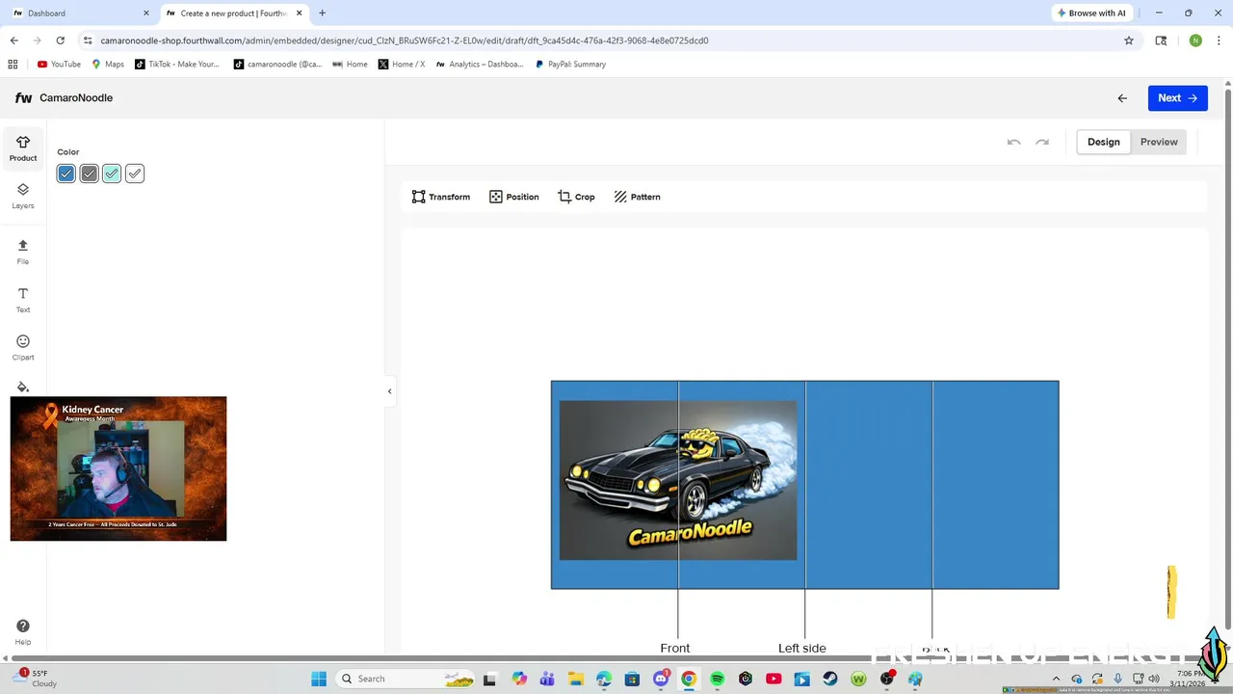Toggle the light teal color swatch

pos(112,173)
